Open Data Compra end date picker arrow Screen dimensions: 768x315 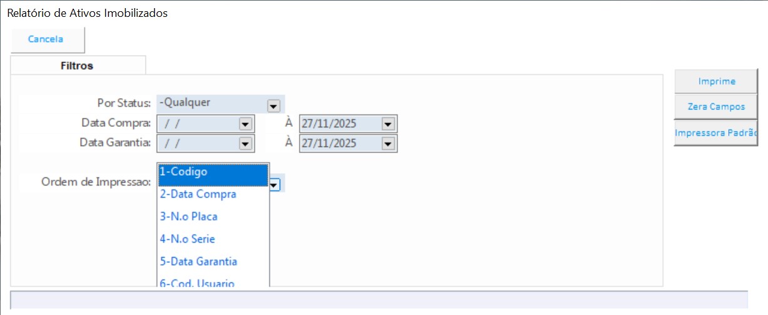coord(388,124)
